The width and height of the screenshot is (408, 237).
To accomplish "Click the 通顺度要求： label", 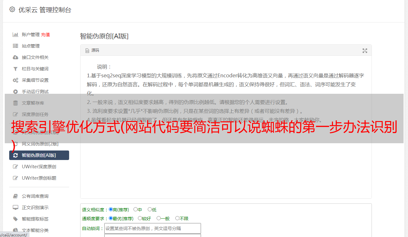I will click(95, 219).
